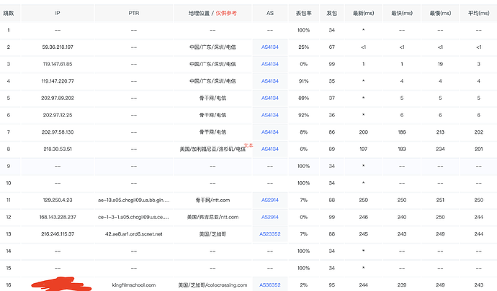Image resolution: width=497 pixels, height=291 pixels.
Task: Click the slowest latency value 234
Action: click(440, 149)
